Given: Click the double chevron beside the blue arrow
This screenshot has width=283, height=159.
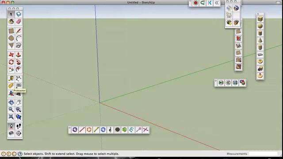Looking at the screenshot, I should tap(217, 3).
